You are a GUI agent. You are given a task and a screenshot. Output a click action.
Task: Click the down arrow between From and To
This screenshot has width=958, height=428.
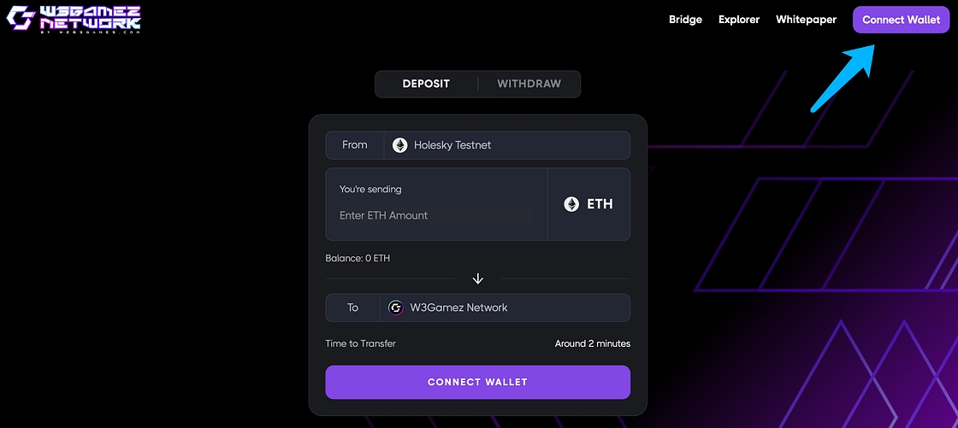pyautogui.click(x=478, y=278)
